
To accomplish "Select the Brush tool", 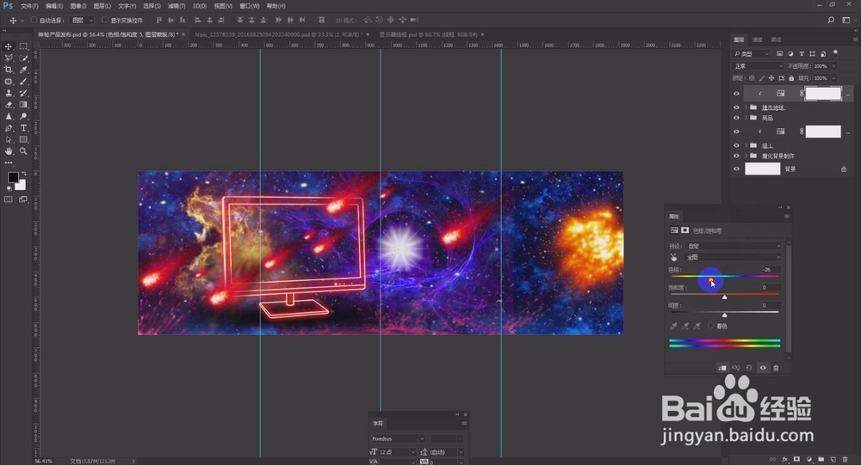I will click(x=23, y=82).
